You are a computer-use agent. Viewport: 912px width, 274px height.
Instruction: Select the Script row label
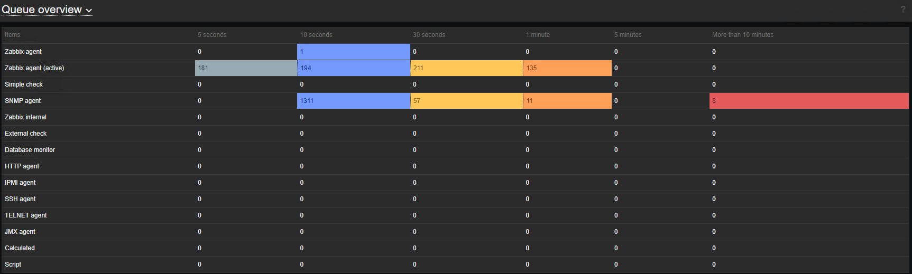[x=13, y=264]
